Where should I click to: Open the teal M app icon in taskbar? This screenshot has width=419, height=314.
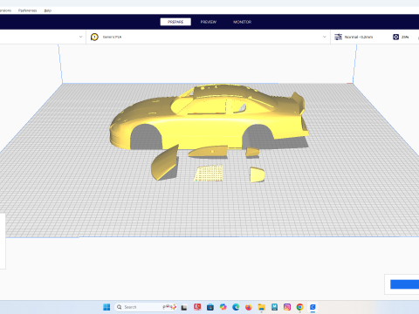click(274, 307)
